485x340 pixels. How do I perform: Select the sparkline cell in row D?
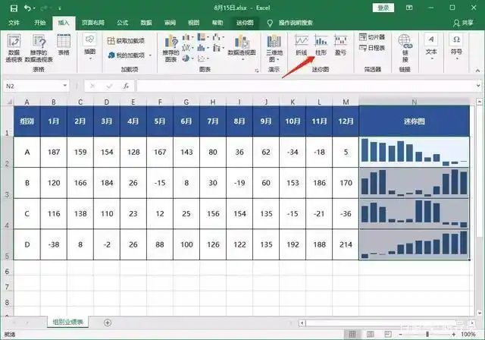coord(415,244)
